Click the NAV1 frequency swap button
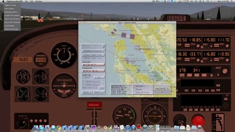Screen dimensions: 235x132 point(216,45)
